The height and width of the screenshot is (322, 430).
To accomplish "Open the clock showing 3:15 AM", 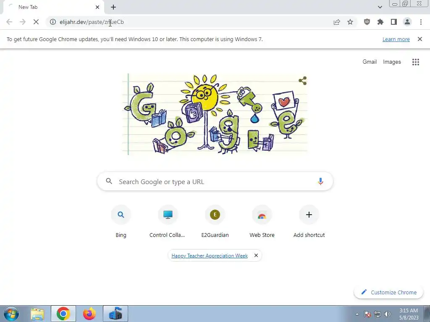I will tap(409, 314).
